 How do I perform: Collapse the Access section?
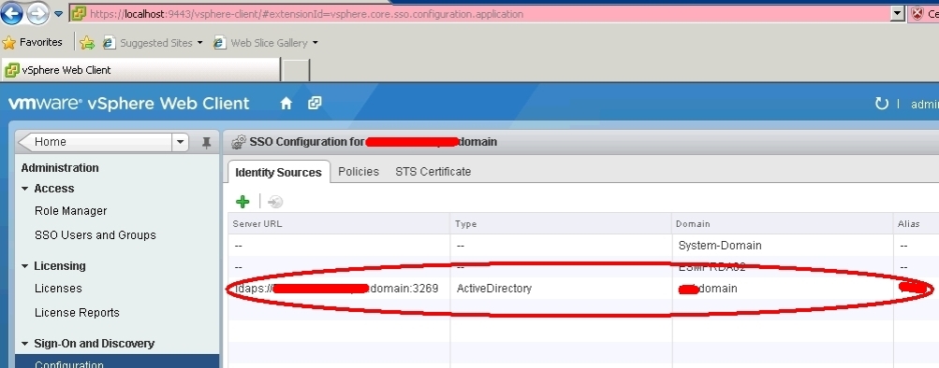24,189
